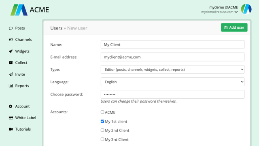Click the Account gear icon

click(x=11, y=106)
